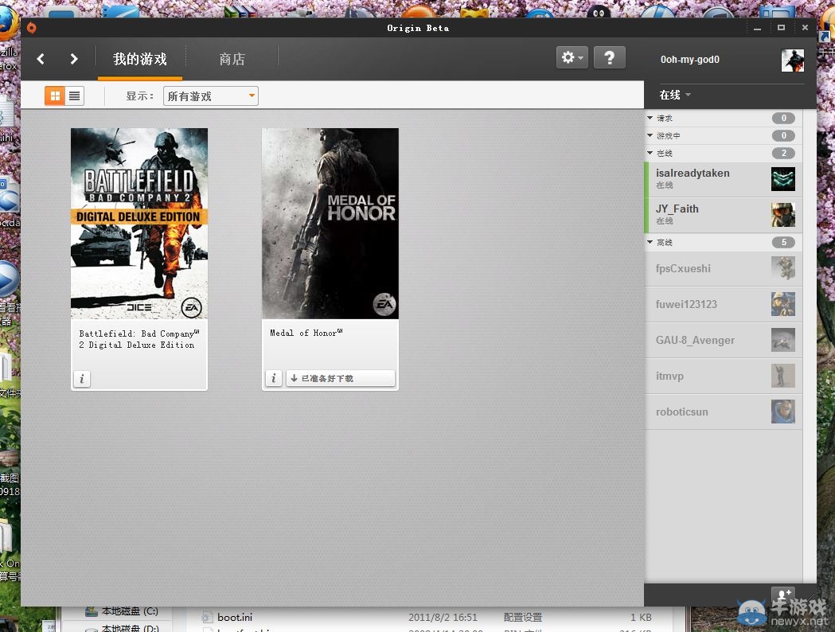
Task: Collapse the 离线 friends group showing 5
Action: 650,242
